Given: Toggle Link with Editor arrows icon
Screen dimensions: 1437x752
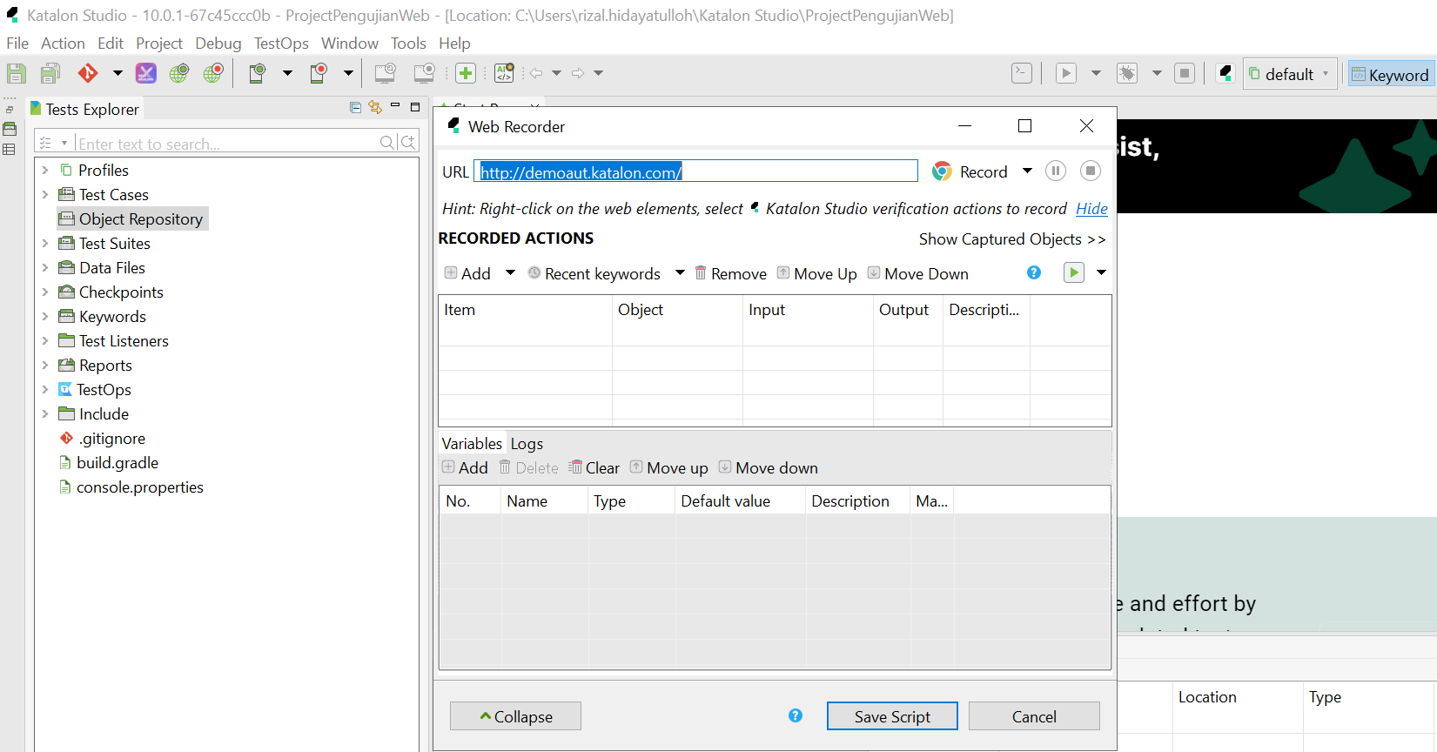Looking at the screenshot, I should pos(375,107).
